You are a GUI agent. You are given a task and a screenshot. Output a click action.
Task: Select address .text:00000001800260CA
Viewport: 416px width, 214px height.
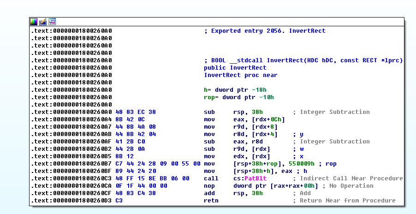(x=71, y=186)
